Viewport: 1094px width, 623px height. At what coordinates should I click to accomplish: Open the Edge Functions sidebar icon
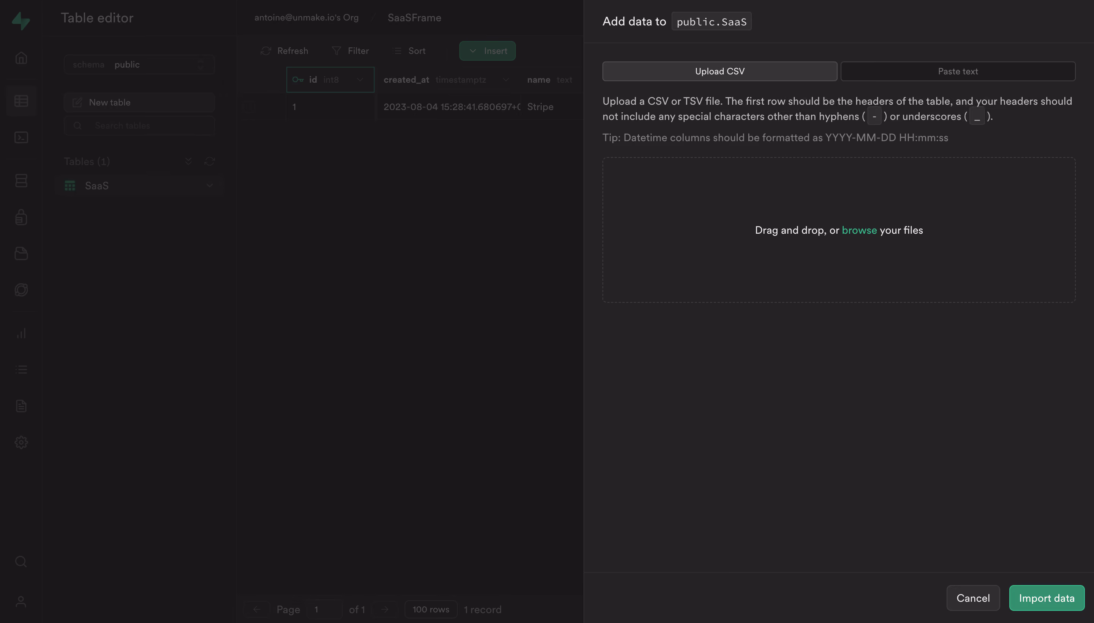(21, 289)
